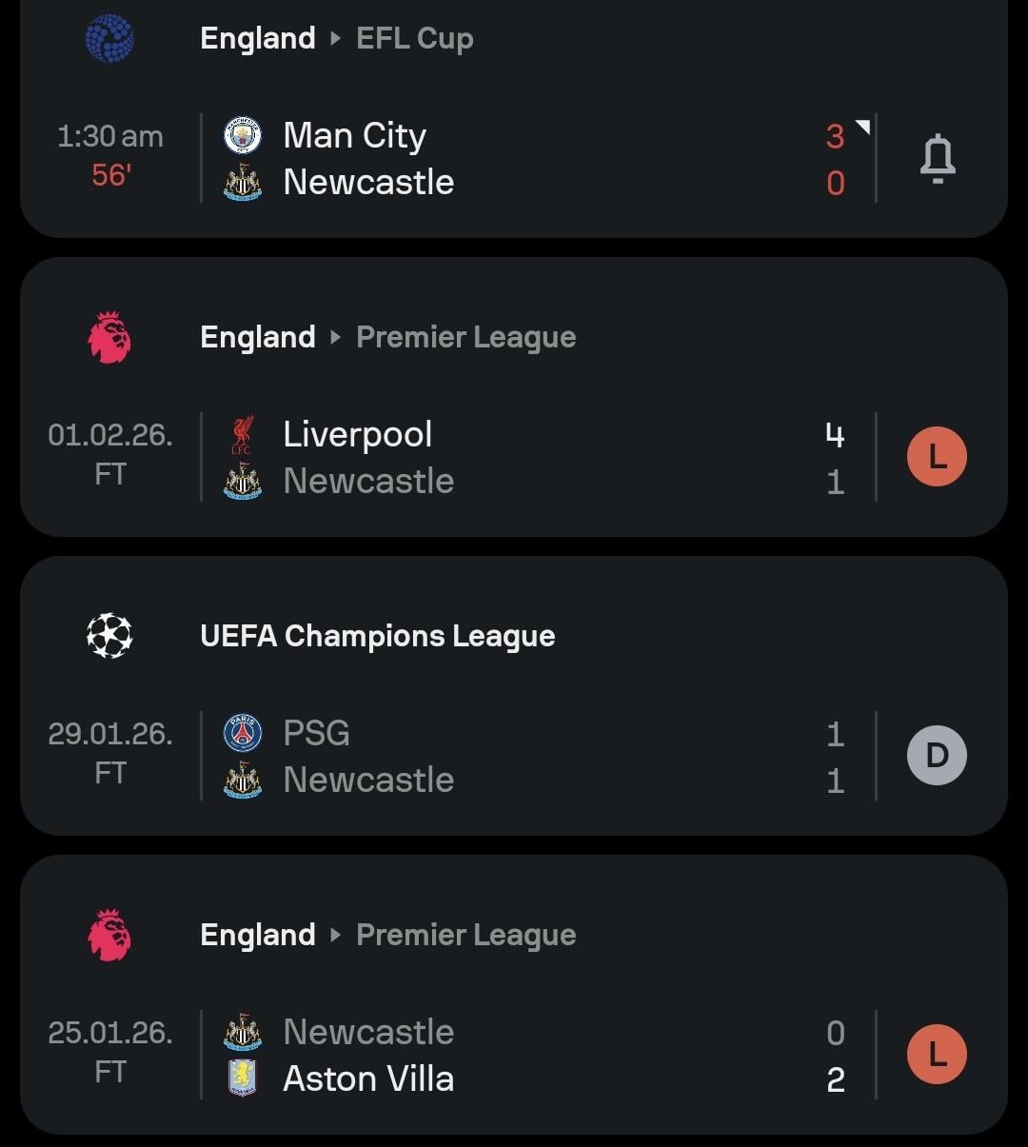
Task: Click the Man City club crest
Action: (242, 135)
